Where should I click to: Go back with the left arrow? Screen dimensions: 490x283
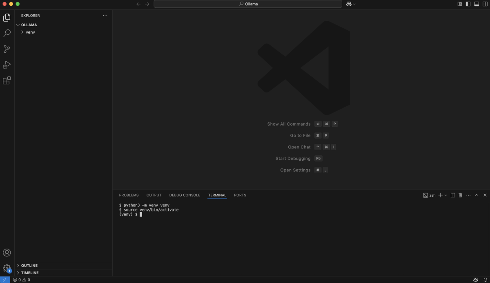point(138,4)
